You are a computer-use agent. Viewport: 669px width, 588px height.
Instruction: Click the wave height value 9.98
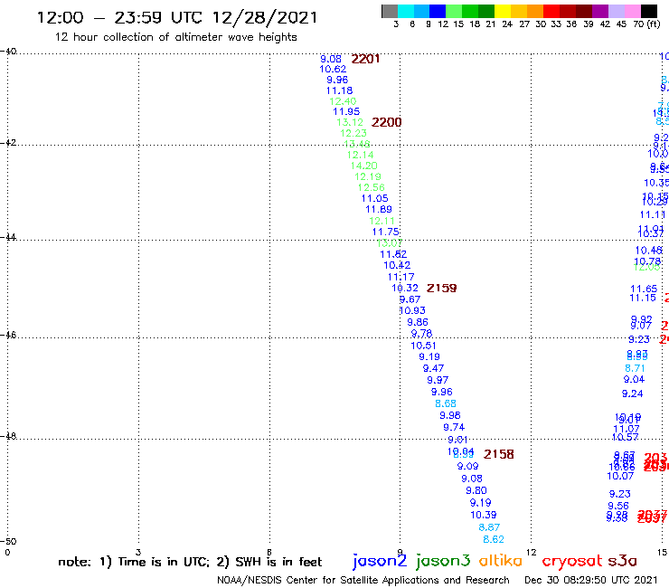pyautogui.click(x=450, y=415)
